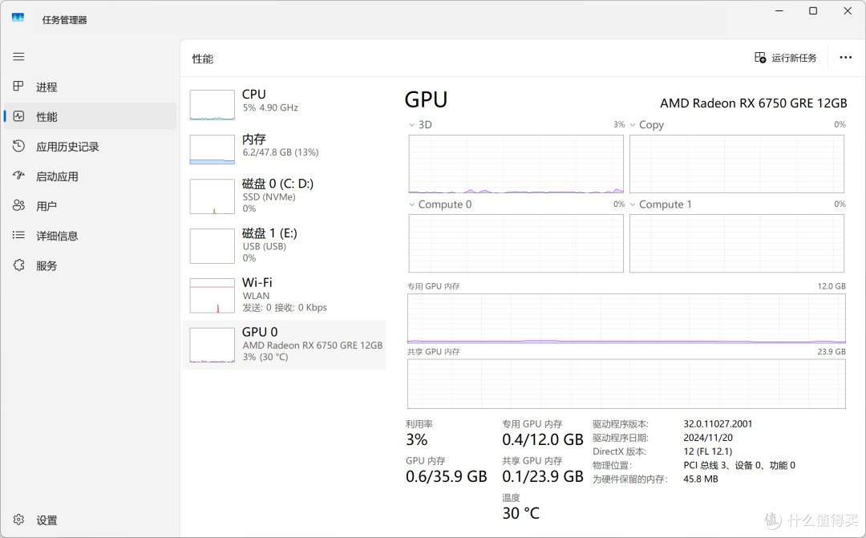Click the 利用率 3% value
The width and height of the screenshot is (866, 538).
[416, 440]
